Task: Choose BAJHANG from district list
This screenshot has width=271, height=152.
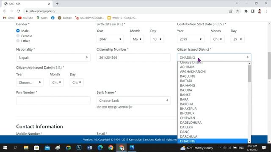Action: coord(213,85)
